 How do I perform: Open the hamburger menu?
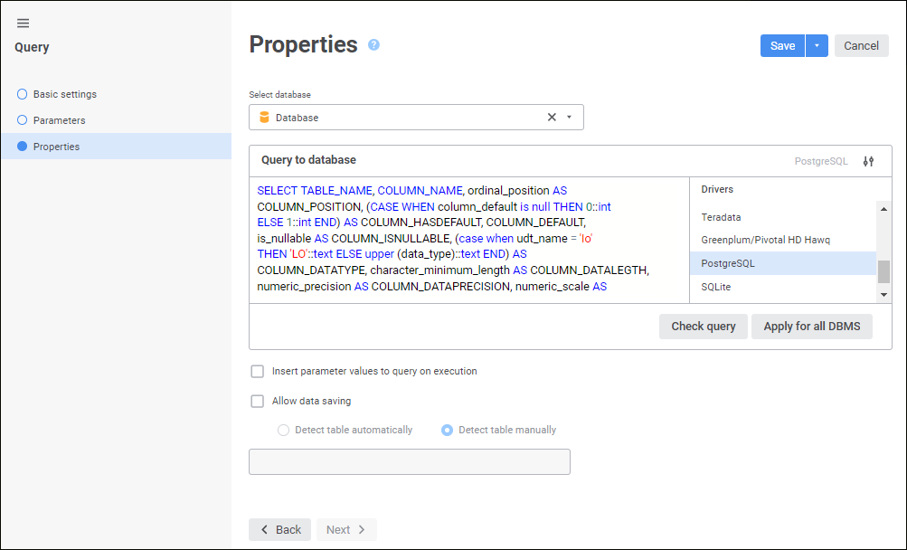[x=24, y=24]
